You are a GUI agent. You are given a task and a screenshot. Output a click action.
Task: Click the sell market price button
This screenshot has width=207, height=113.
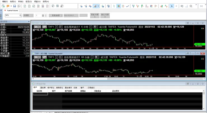coord(105,16)
